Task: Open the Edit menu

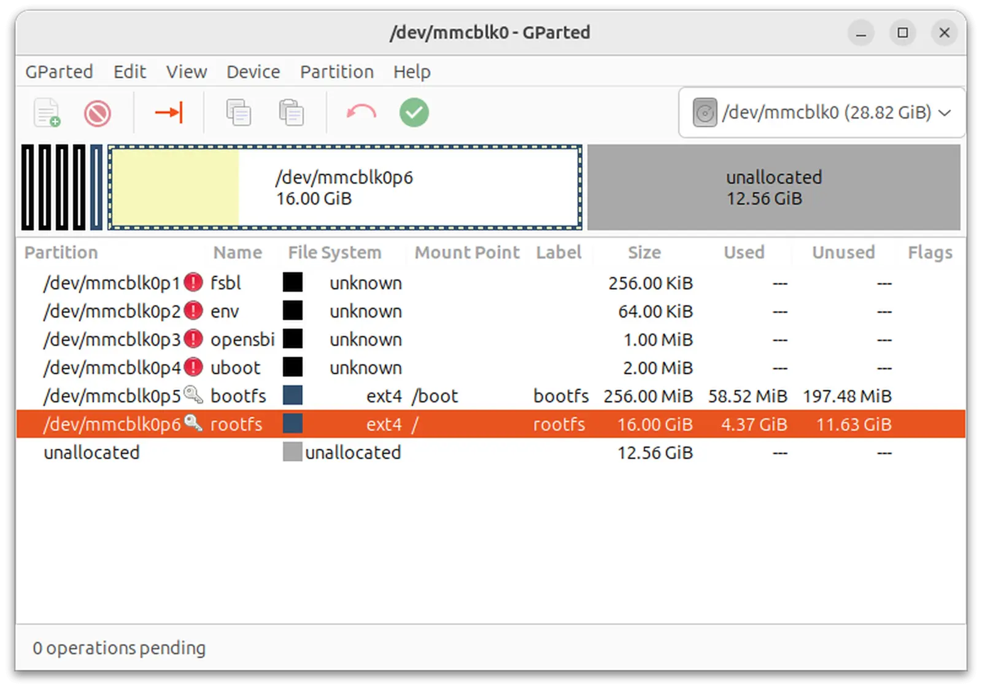Action: (130, 72)
